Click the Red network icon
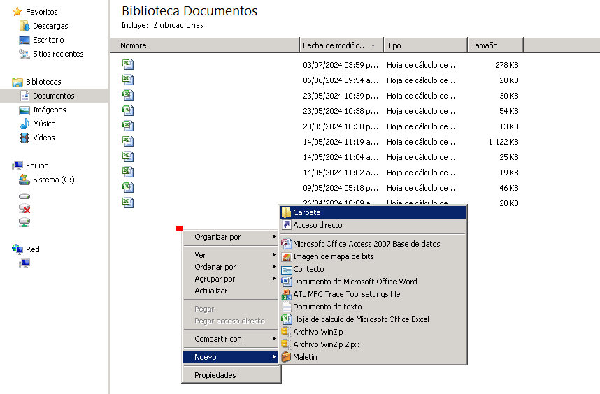600x394 pixels. 17,249
